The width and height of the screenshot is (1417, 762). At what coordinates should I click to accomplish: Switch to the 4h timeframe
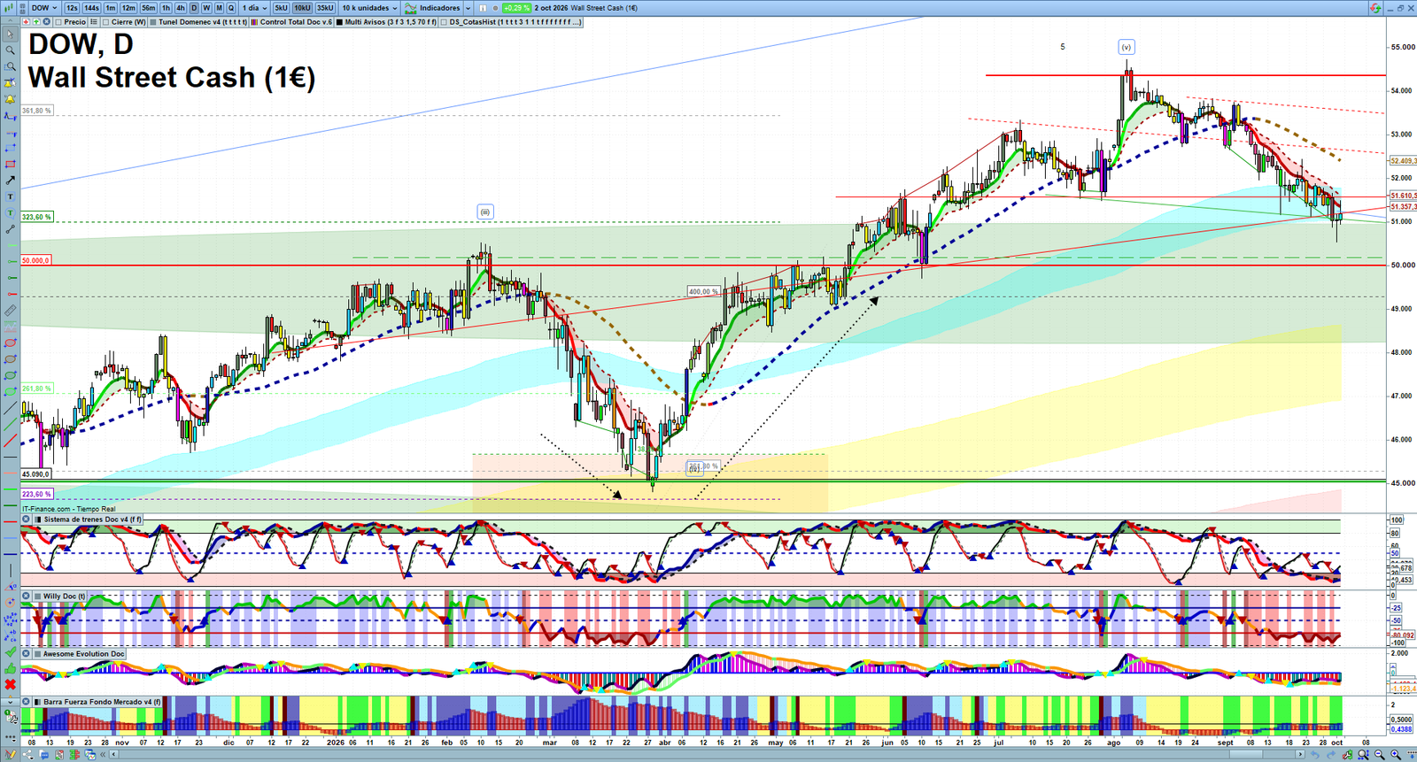(x=181, y=8)
